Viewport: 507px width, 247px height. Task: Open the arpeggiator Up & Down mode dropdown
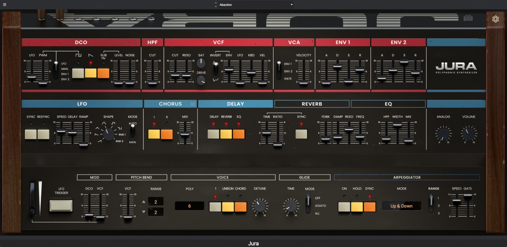coord(401,206)
